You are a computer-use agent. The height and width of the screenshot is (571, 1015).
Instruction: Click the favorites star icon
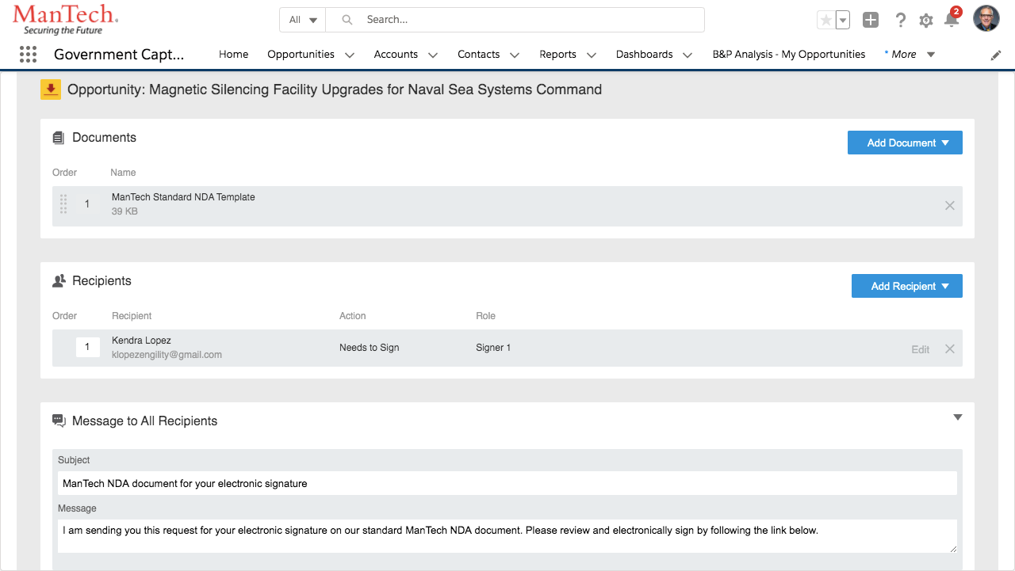pos(826,21)
